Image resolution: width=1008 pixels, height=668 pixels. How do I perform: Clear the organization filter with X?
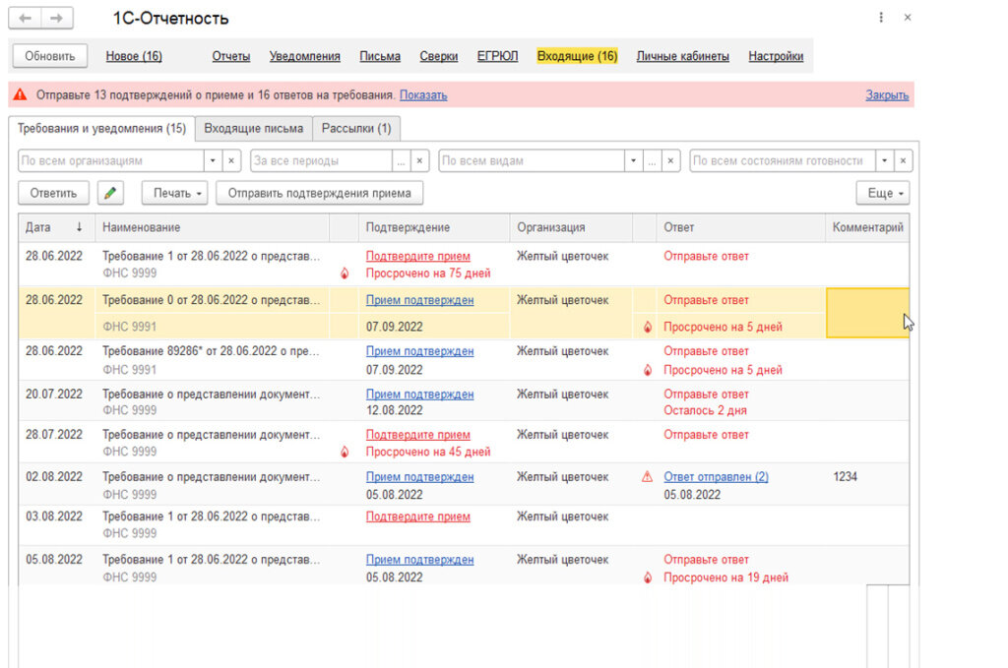click(231, 160)
